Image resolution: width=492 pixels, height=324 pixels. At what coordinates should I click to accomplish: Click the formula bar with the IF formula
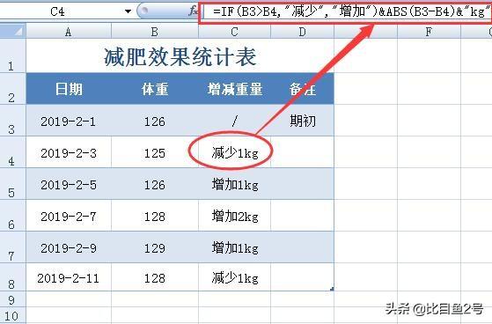coord(346,12)
